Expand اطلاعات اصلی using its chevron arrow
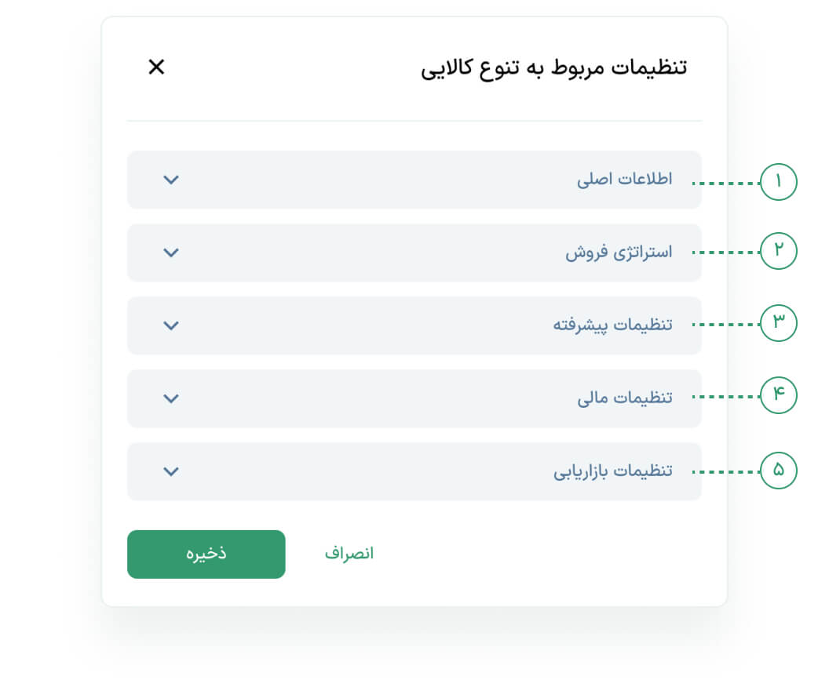Image resolution: width=829 pixels, height=687 pixels. 171,180
